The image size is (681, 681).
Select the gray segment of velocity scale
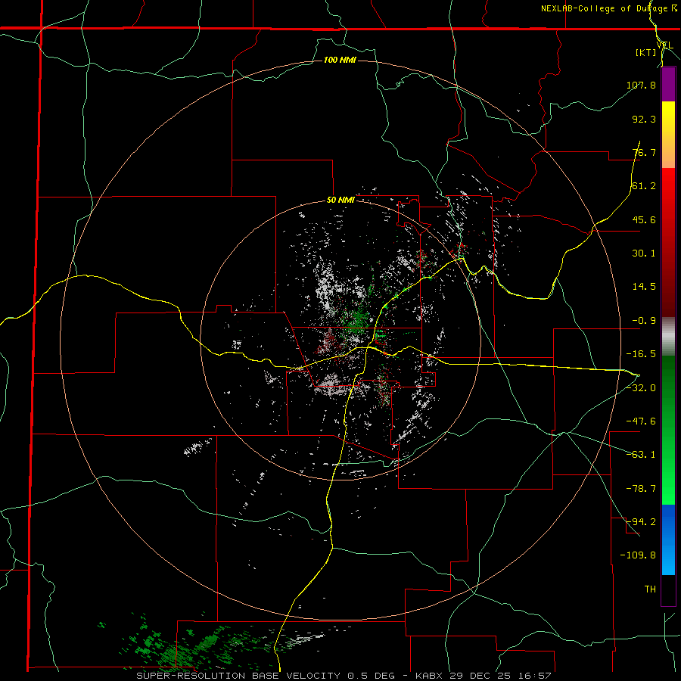coord(668,337)
